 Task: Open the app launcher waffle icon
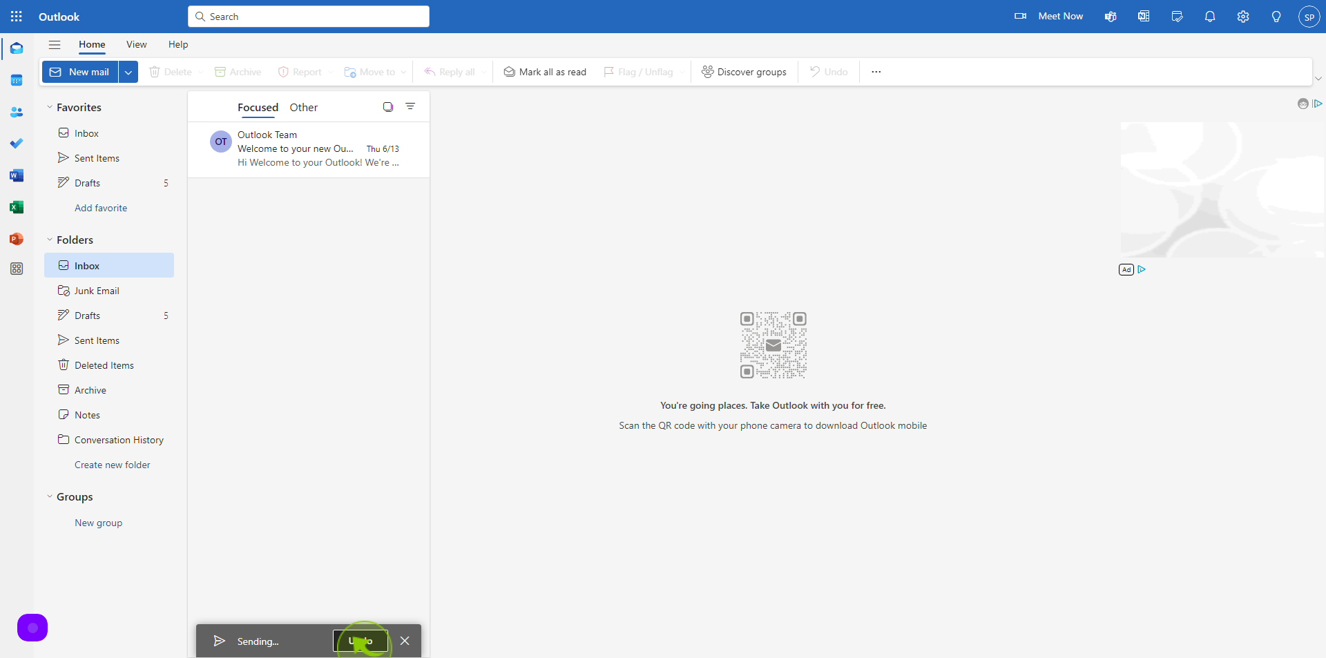[x=17, y=17]
